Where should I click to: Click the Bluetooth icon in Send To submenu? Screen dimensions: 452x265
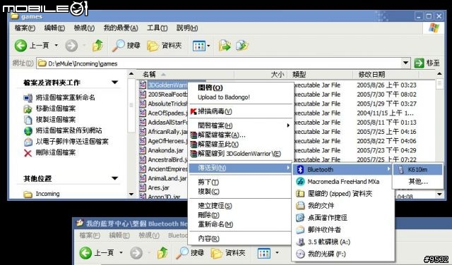(x=300, y=169)
